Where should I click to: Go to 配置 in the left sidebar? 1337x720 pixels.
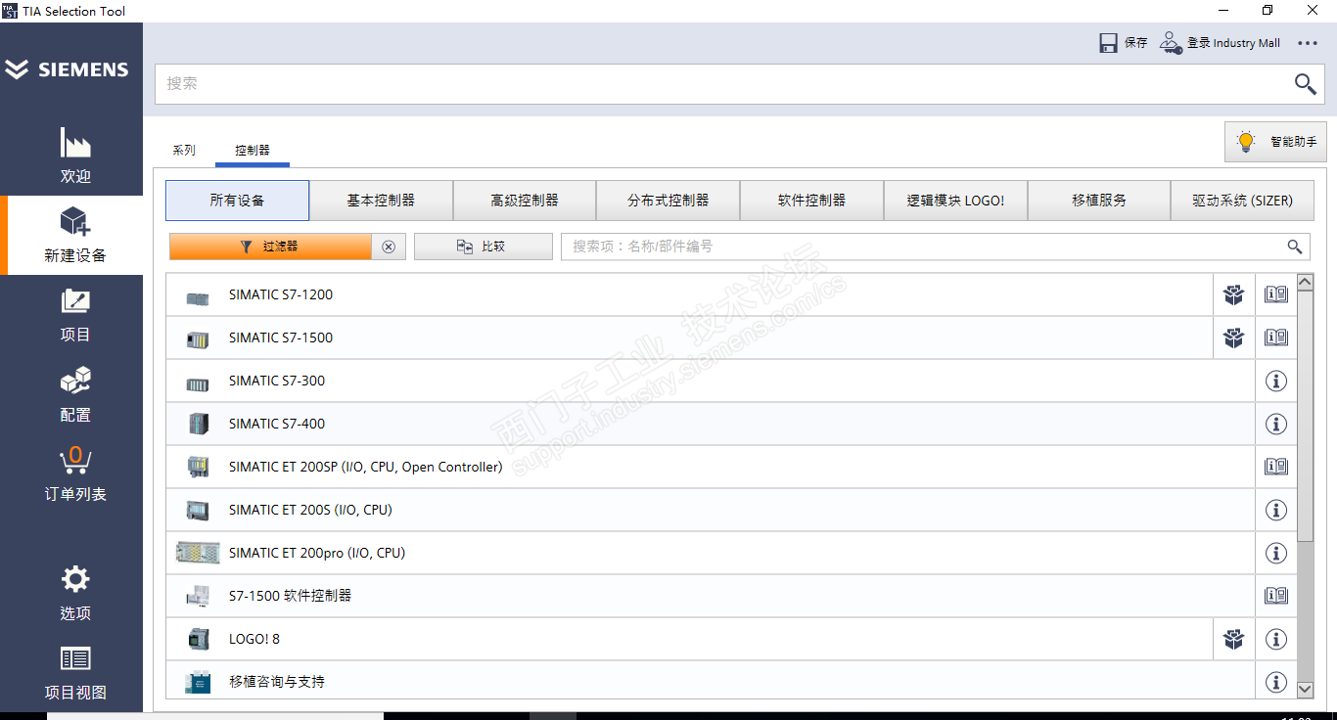pos(75,395)
